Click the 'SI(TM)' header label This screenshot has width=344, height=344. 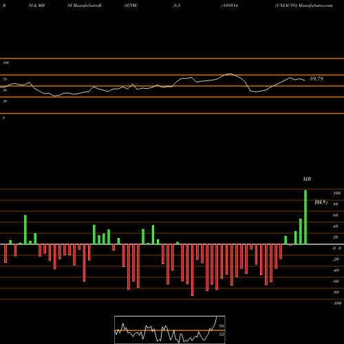click(131, 6)
